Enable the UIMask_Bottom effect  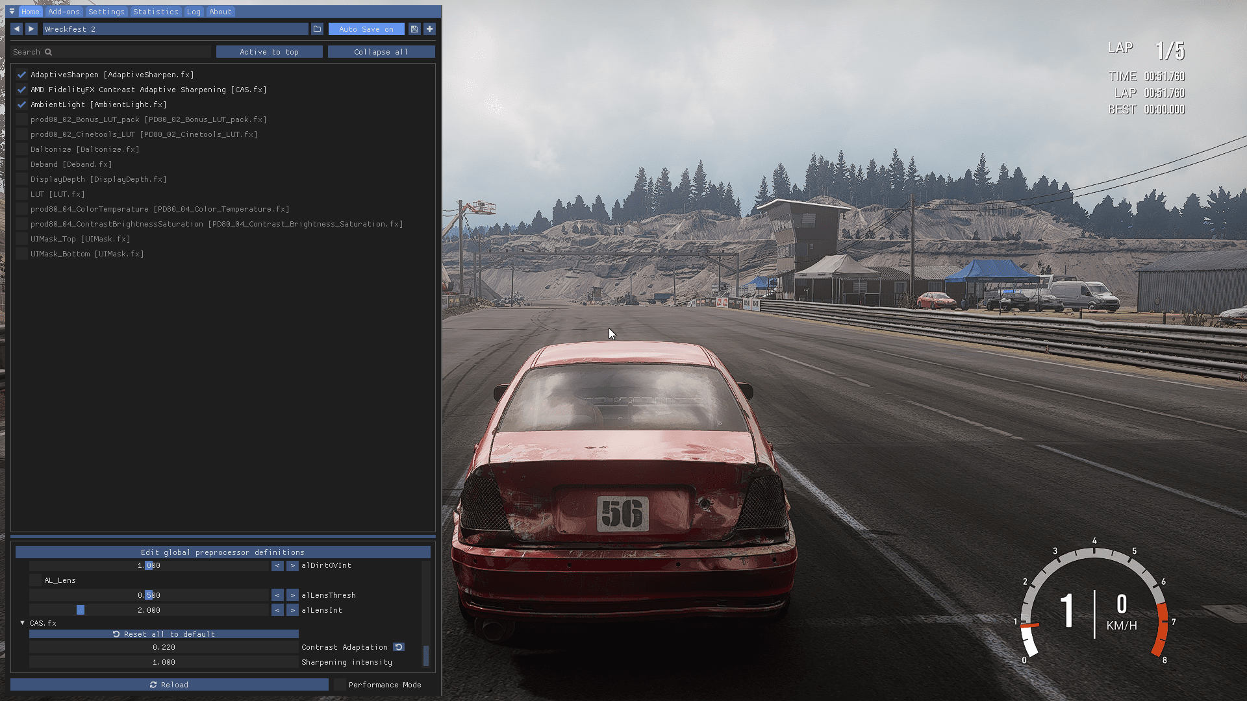click(21, 254)
